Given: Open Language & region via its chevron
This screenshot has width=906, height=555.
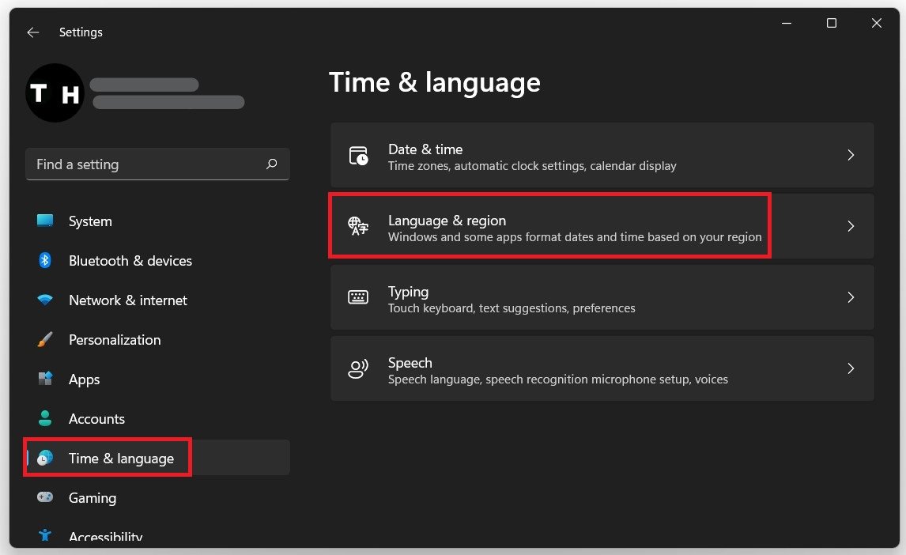Looking at the screenshot, I should coord(851,226).
